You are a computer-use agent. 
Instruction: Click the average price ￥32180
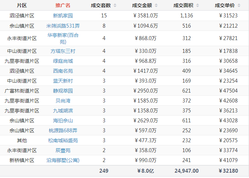point(228,171)
